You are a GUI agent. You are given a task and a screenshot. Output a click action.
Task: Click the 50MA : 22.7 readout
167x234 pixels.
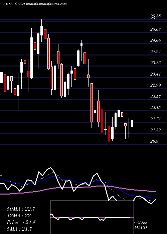pyautogui.click(x=21, y=209)
